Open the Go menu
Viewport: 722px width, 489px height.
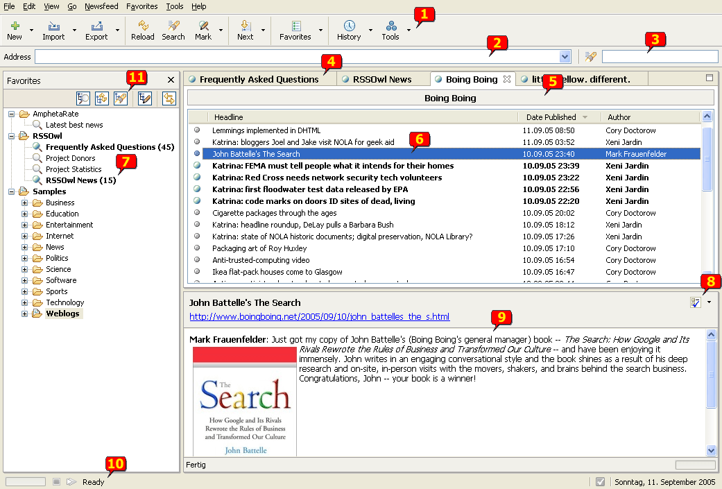pos(72,6)
